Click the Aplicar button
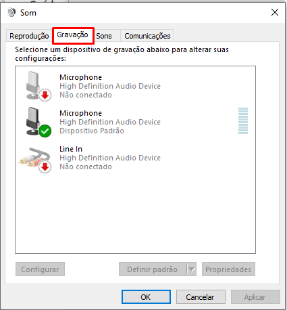This screenshot has width=287, height=310. point(255,297)
